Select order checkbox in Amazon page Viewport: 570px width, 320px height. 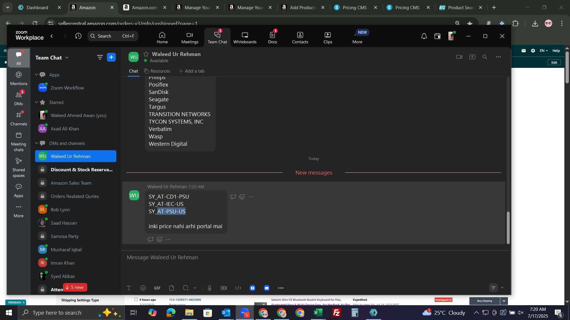click(136, 299)
